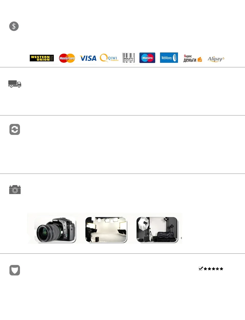Click the Maestro card logo
This screenshot has height=320, width=245.
[147, 58]
